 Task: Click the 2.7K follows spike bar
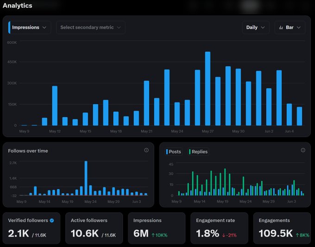(x=86, y=178)
